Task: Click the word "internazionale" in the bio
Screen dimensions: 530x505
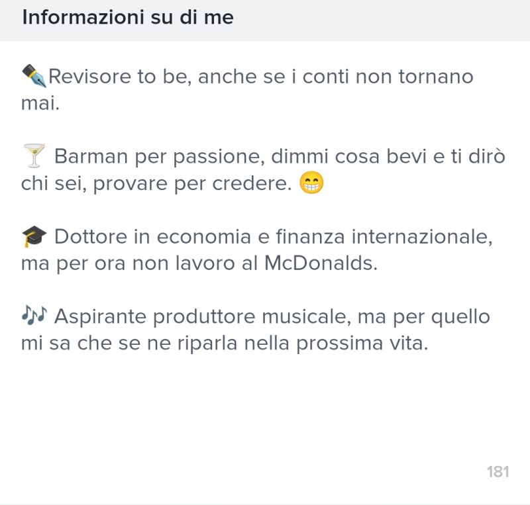Action: (421, 237)
